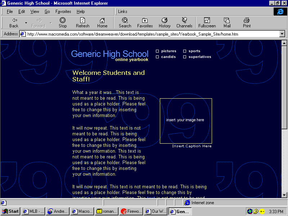The image size is (288, 216).
Task: Switch to the roman... taskbar window
Action: coord(107,211)
